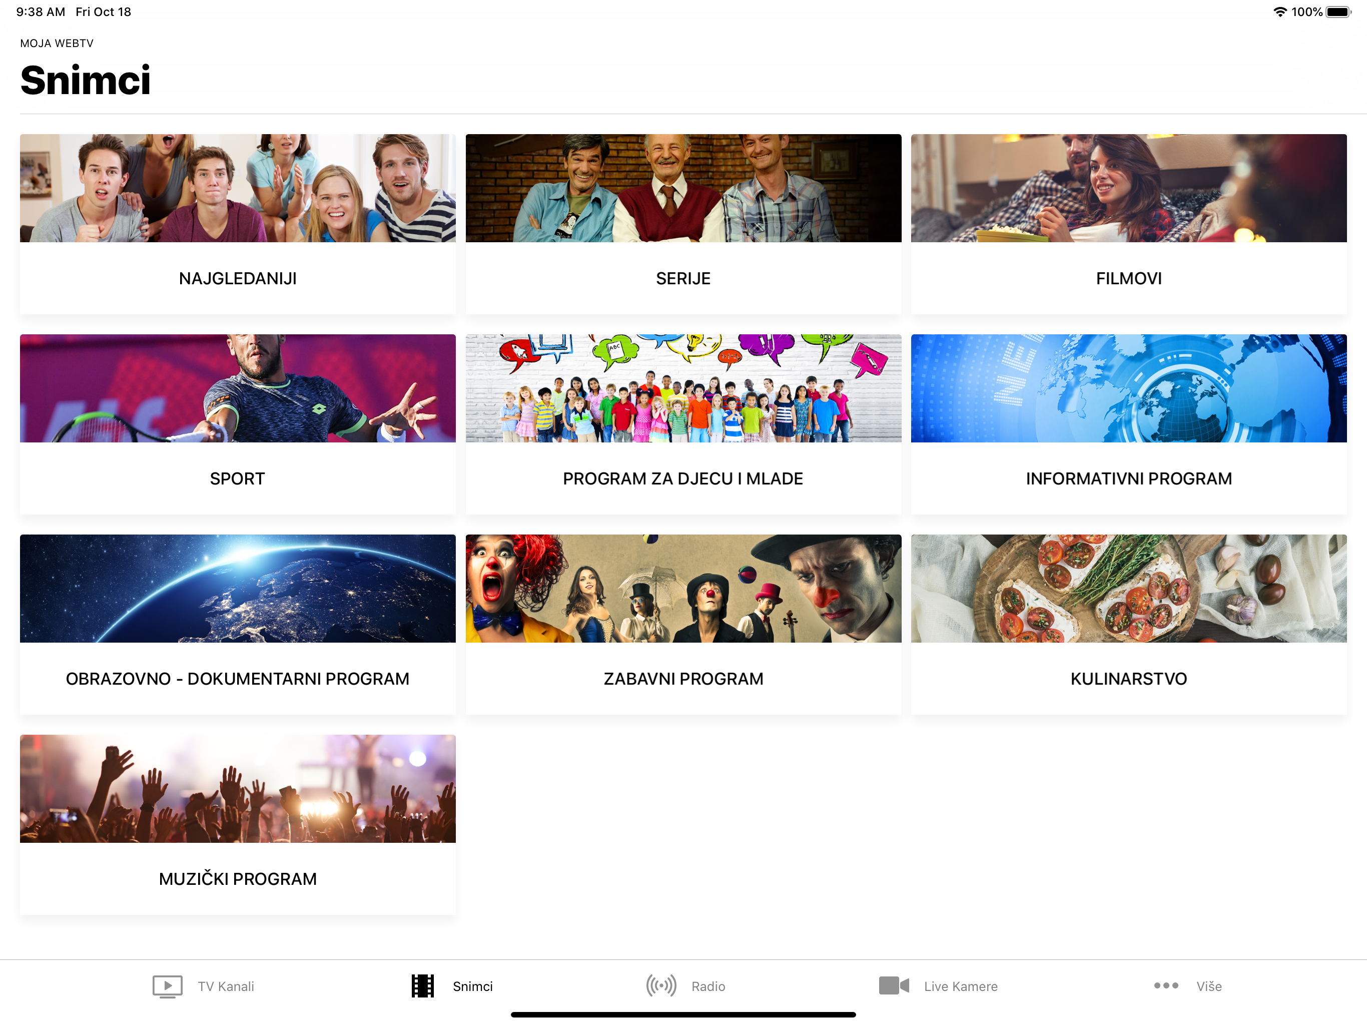Select the SPORT label
The width and height of the screenshot is (1367, 1025).
pyautogui.click(x=237, y=479)
